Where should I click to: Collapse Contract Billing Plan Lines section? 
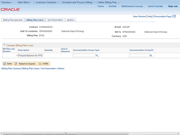point(4,45)
